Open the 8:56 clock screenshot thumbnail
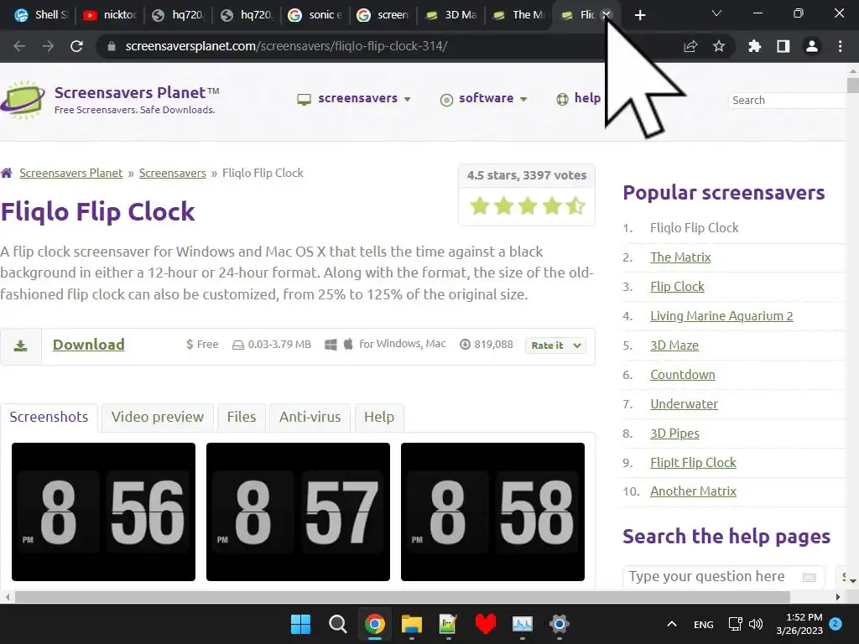Viewport: 859px width, 644px height. 103,512
